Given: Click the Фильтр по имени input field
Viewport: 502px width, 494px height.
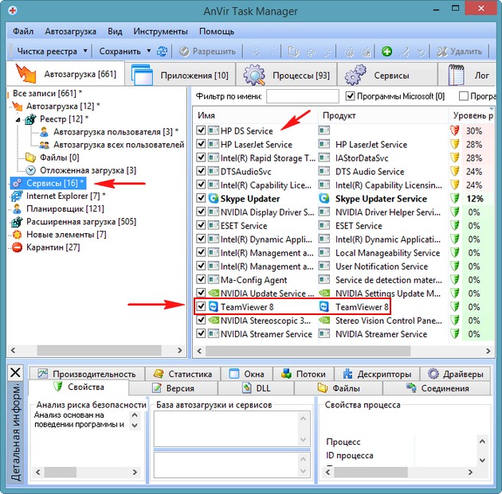Looking at the screenshot, I should click(302, 96).
